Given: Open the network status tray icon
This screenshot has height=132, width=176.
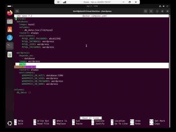Looking at the screenshot, I should point(160,6).
